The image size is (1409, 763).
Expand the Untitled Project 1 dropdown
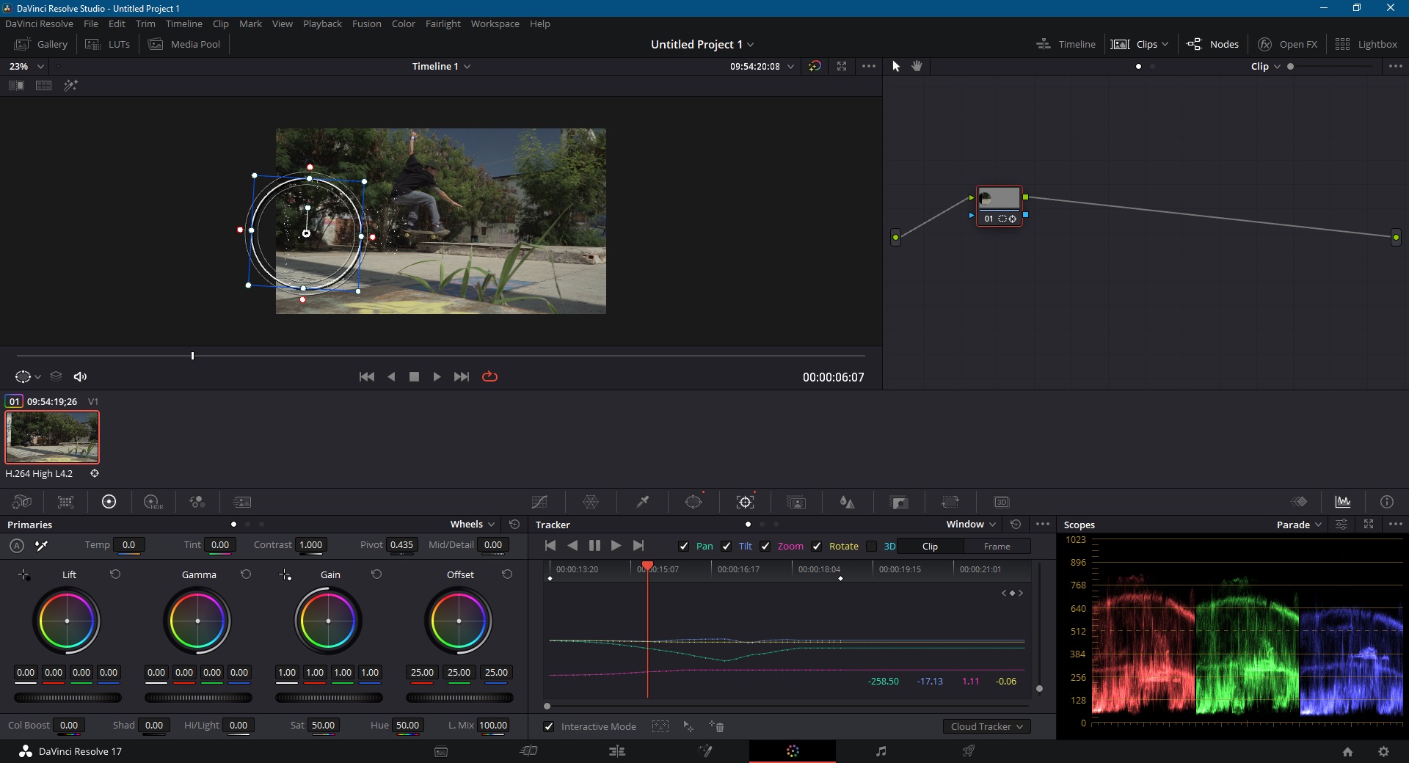coord(702,44)
